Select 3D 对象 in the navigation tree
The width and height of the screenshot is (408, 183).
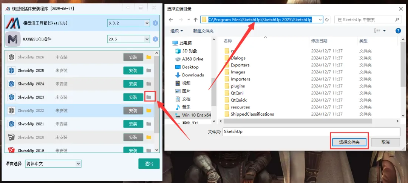pyautogui.click(x=186, y=51)
